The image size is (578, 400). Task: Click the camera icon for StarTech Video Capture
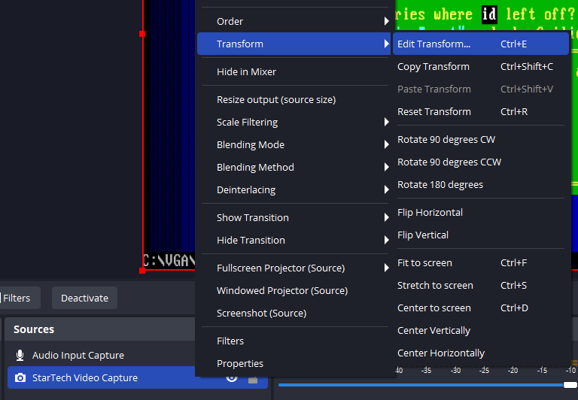(20, 377)
